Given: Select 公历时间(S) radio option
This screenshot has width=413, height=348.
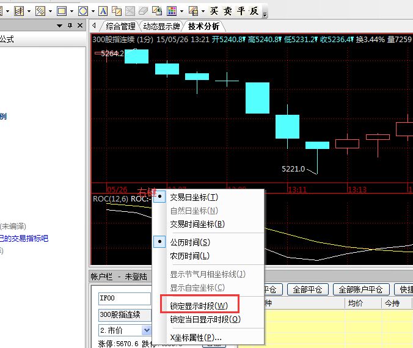Looking at the screenshot, I should pyautogui.click(x=190, y=242).
